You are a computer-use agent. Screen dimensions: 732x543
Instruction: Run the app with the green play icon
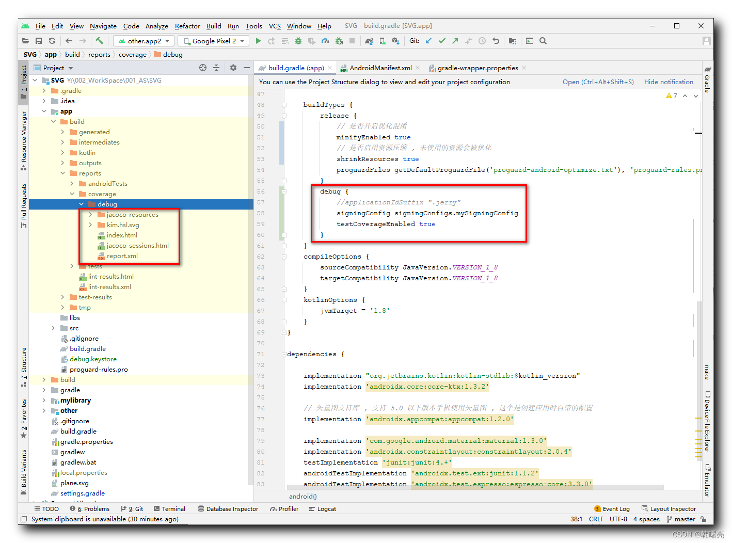click(258, 41)
